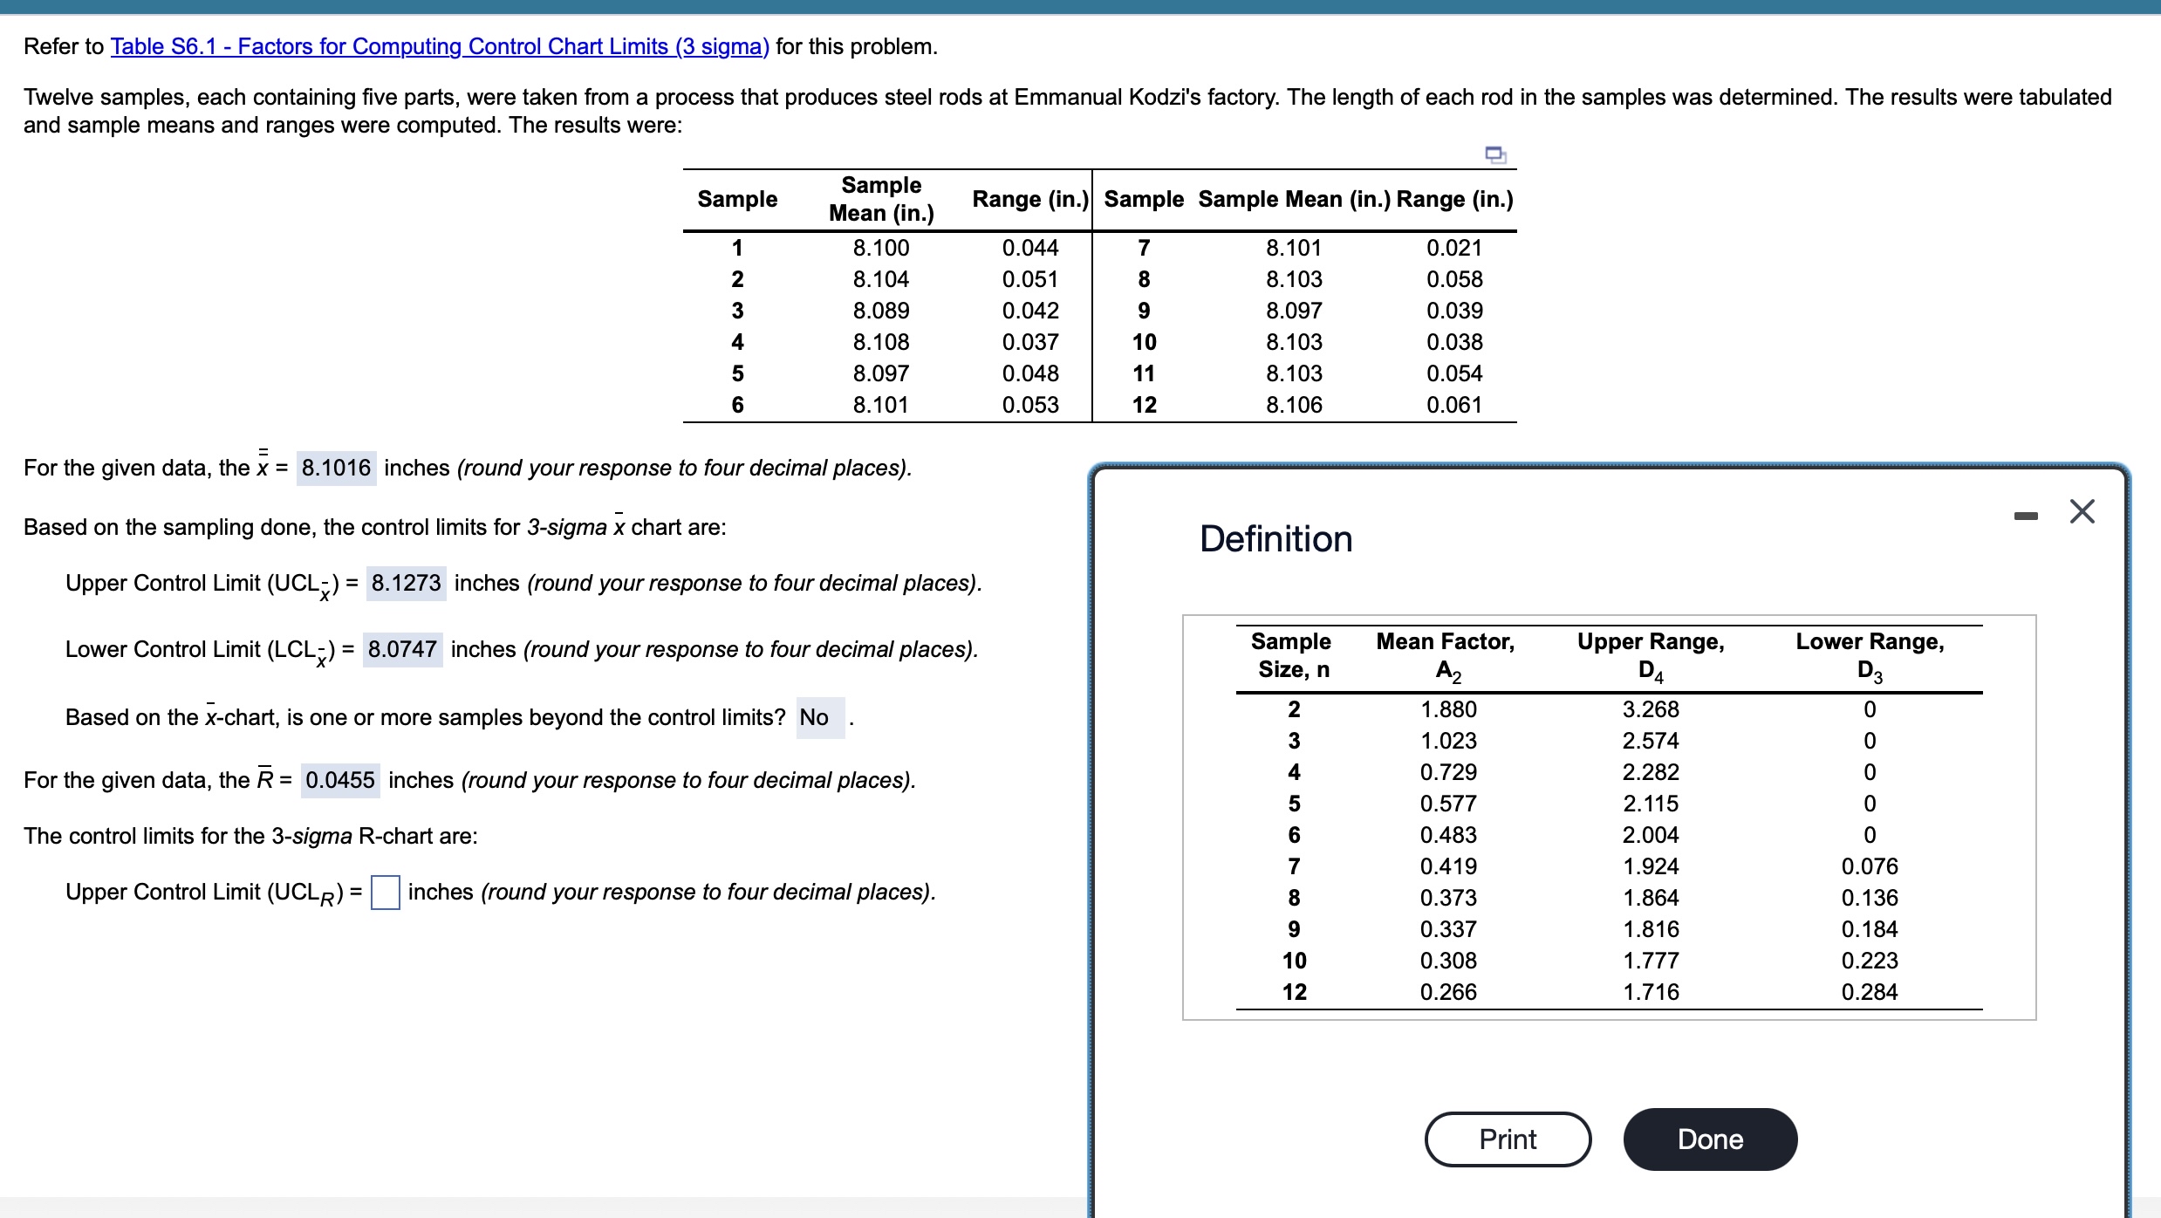This screenshot has width=2161, height=1218.
Task: Select the sample size 5 row in Definition table
Action: [x=1295, y=803]
